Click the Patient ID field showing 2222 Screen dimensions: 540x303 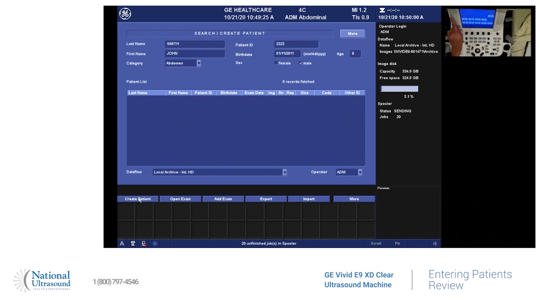pos(296,44)
